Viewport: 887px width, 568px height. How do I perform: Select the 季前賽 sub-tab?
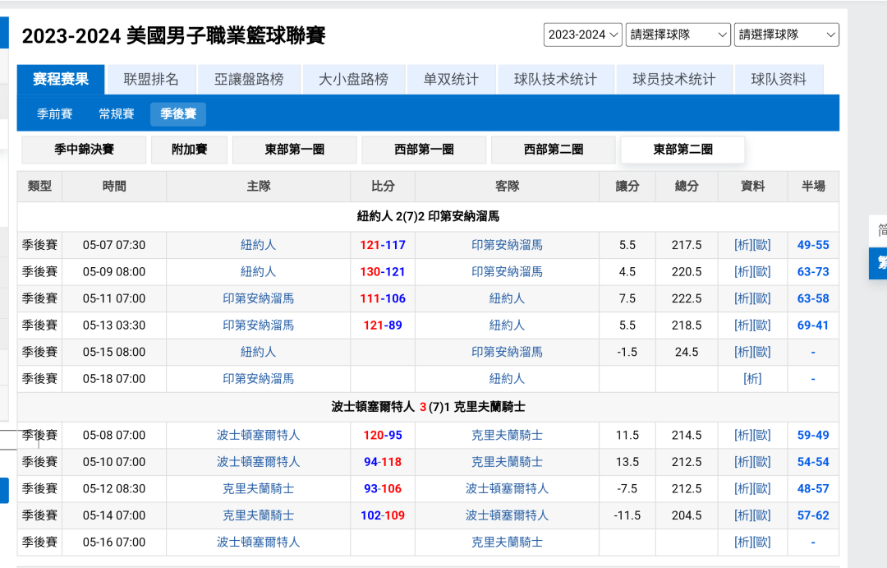55,113
